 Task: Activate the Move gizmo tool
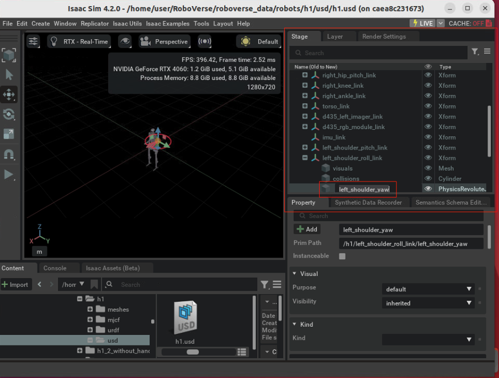[9, 94]
